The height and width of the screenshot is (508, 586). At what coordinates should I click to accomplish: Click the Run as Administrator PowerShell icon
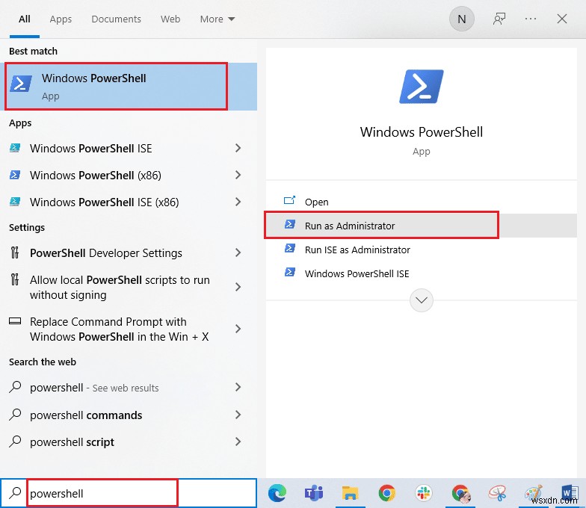290,224
